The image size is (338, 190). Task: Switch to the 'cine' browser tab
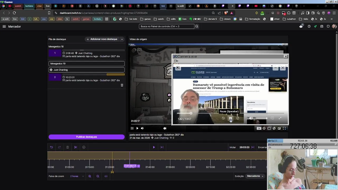(x=39, y=6)
